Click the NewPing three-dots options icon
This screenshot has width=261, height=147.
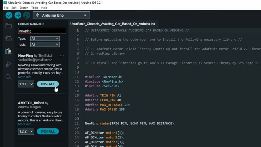pos(62,56)
